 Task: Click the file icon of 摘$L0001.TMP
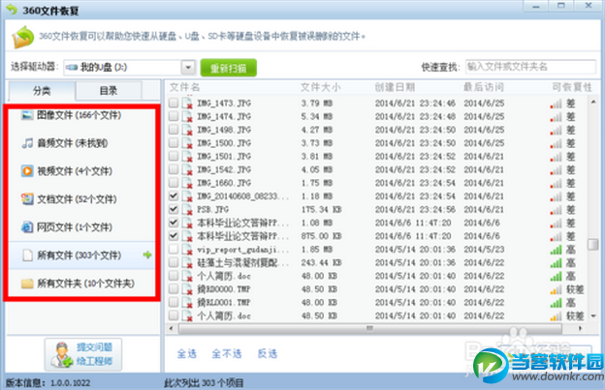[x=187, y=303]
